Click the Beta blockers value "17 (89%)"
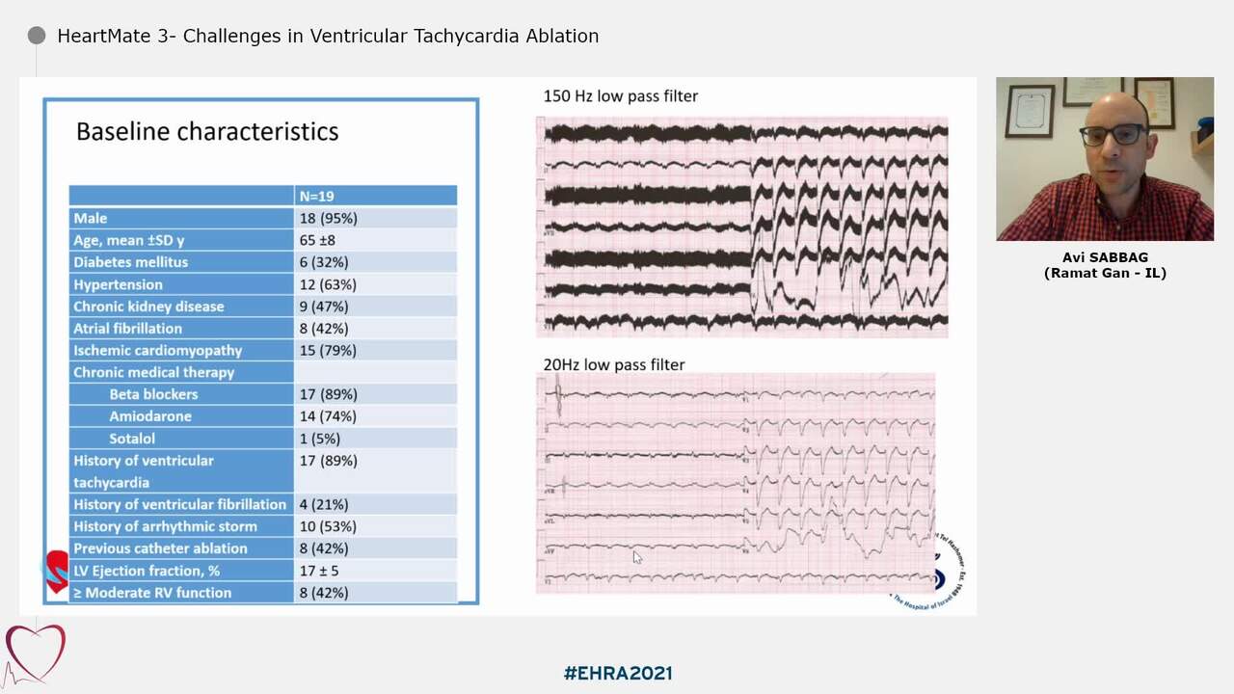The image size is (1234, 694). point(329,394)
